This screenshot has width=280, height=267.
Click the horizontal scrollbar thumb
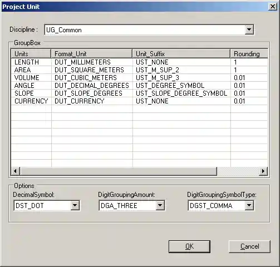tap(118, 171)
